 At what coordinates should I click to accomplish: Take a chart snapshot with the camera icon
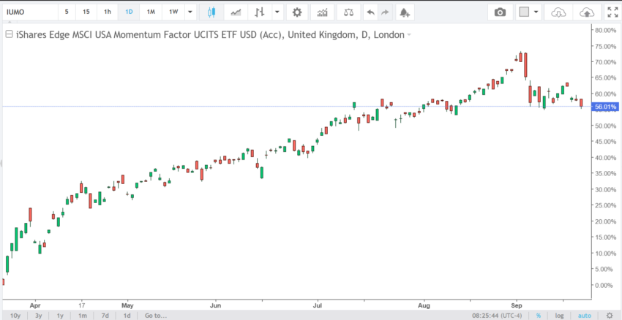pyautogui.click(x=500, y=12)
